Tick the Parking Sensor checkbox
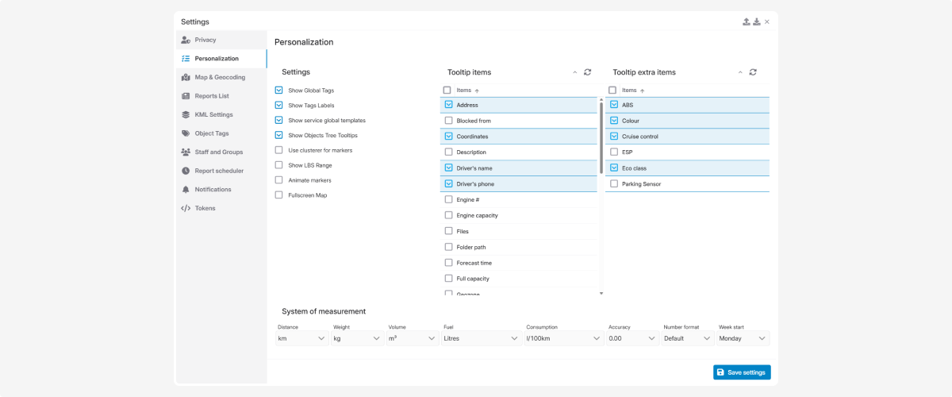Viewport: 952px width, 397px height. (x=614, y=184)
